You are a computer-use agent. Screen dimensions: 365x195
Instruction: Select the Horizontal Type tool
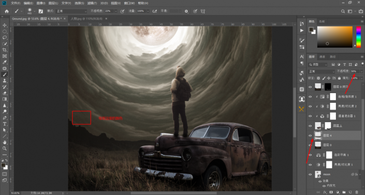click(5, 124)
